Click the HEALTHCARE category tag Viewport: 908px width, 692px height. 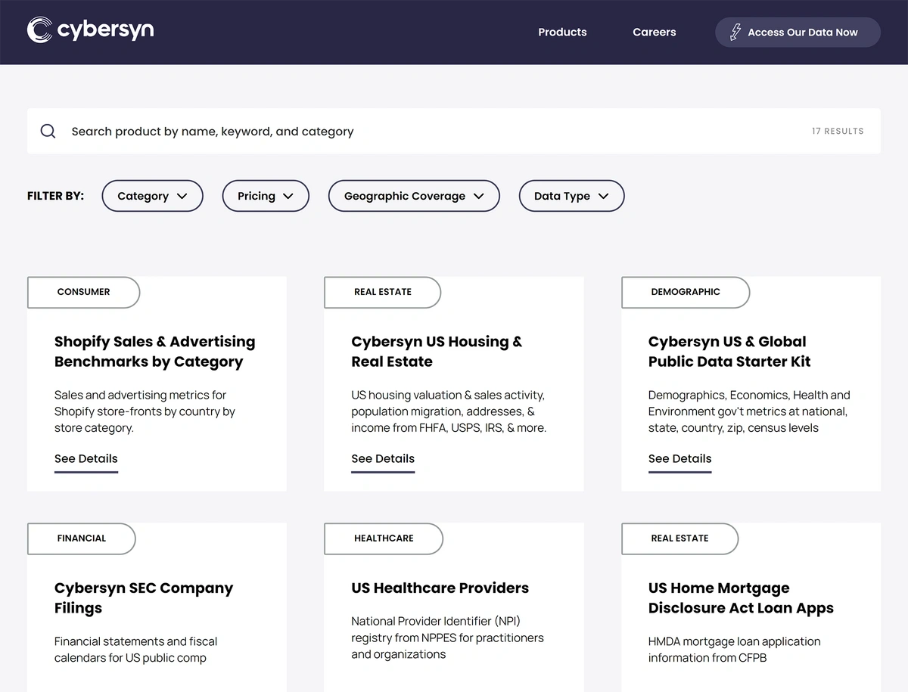[x=384, y=538]
